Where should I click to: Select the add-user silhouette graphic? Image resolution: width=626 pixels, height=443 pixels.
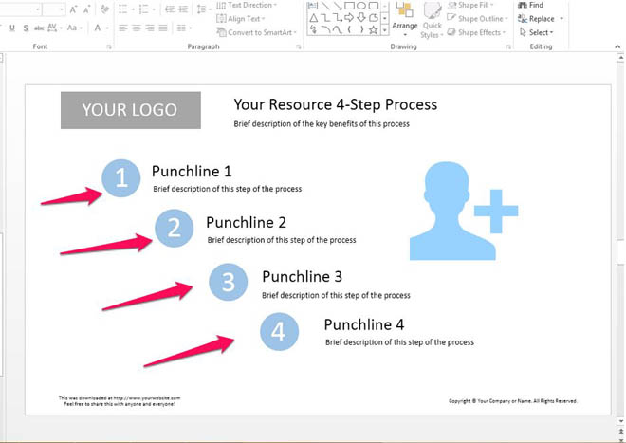pyautogui.click(x=464, y=211)
